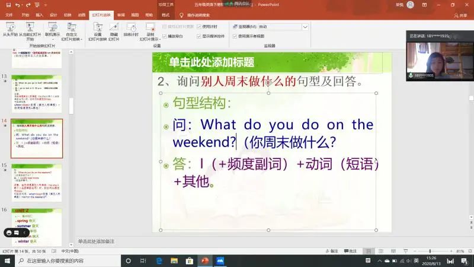Click Hide Slide (隐藏幻灯片) icon

click(x=114, y=30)
